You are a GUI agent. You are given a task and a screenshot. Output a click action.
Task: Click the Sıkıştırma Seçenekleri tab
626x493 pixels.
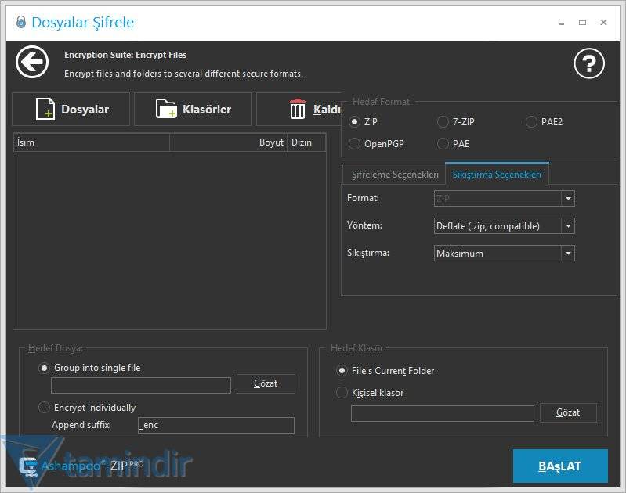(x=497, y=175)
